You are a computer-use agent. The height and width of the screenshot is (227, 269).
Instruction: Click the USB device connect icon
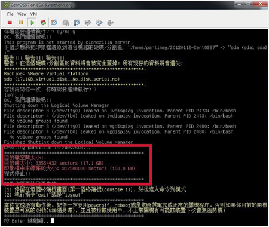[110, 23]
